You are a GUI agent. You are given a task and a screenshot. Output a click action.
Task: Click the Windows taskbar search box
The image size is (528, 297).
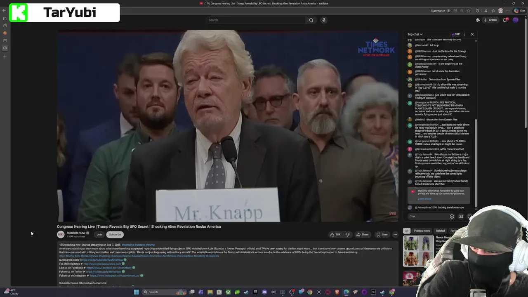[x=164, y=292]
